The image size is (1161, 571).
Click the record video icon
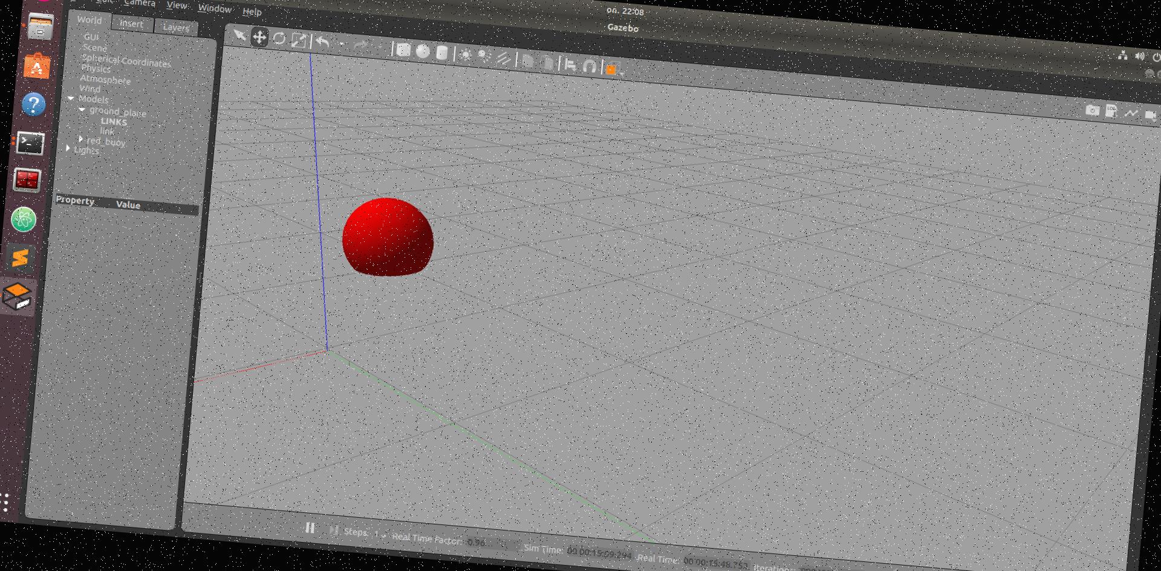point(1150,115)
